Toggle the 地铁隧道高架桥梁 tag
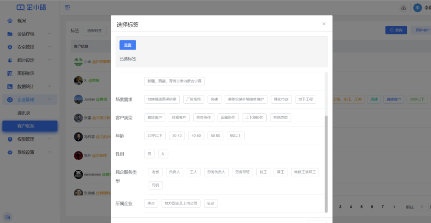 click(162, 99)
